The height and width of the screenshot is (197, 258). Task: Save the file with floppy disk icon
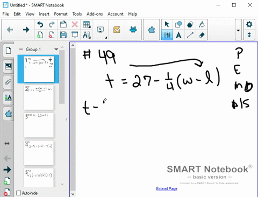(x=63, y=35)
